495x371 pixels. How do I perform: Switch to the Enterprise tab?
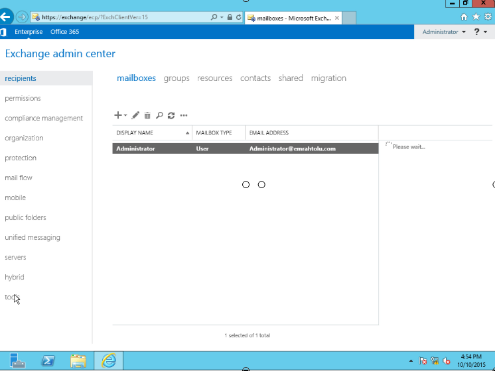tap(29, 32)
